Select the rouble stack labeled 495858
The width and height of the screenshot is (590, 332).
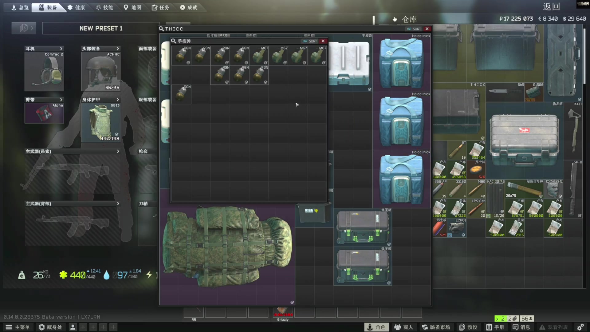point(457,170)
